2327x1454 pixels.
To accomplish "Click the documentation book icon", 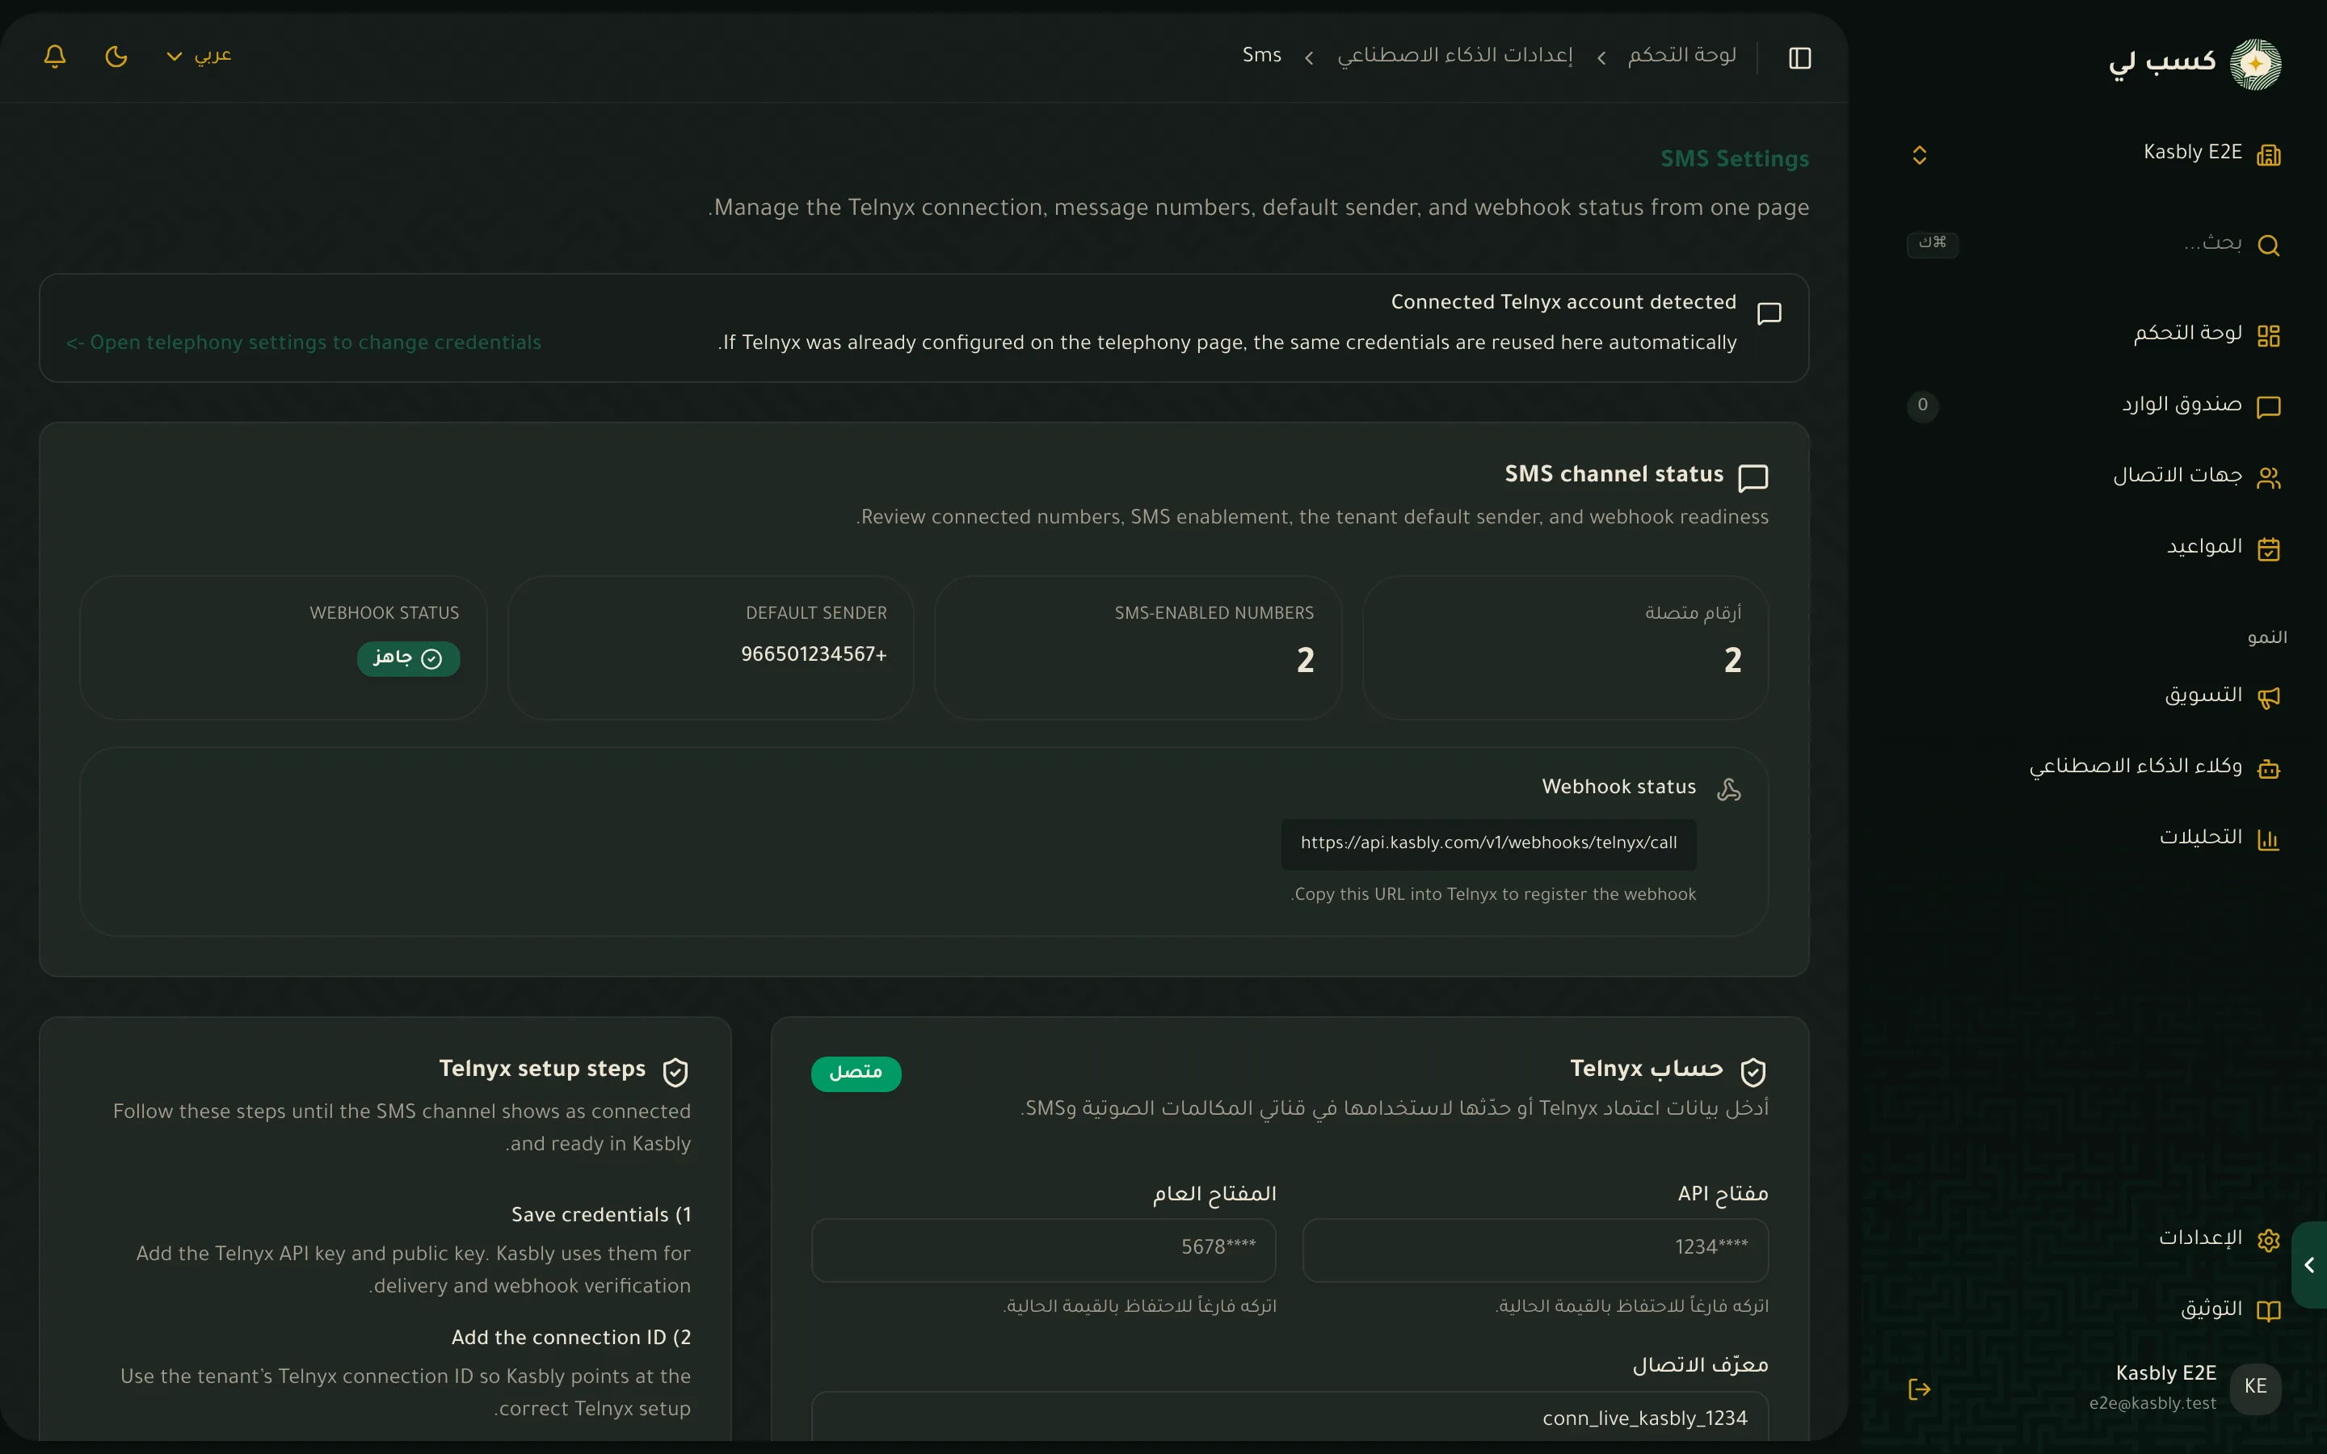I will point(2268,1312).
